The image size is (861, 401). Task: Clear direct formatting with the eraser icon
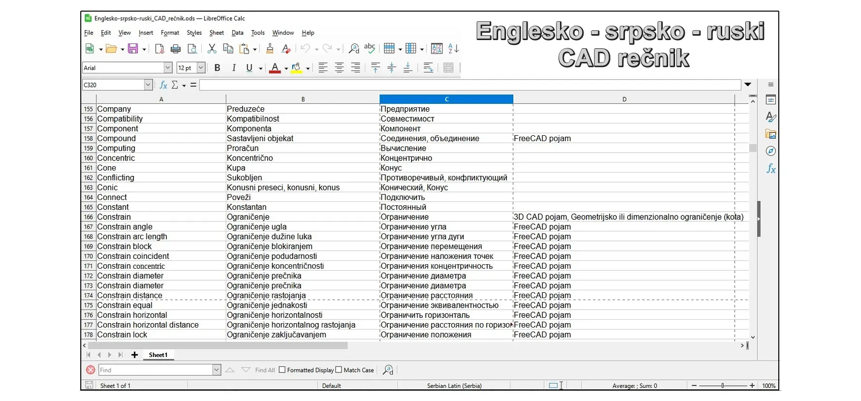tap(286, 49)
